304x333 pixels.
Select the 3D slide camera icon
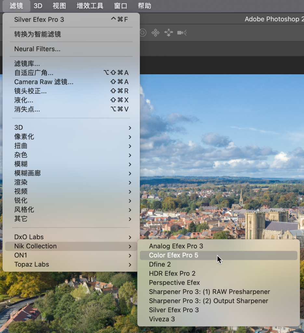click(168, 33)
